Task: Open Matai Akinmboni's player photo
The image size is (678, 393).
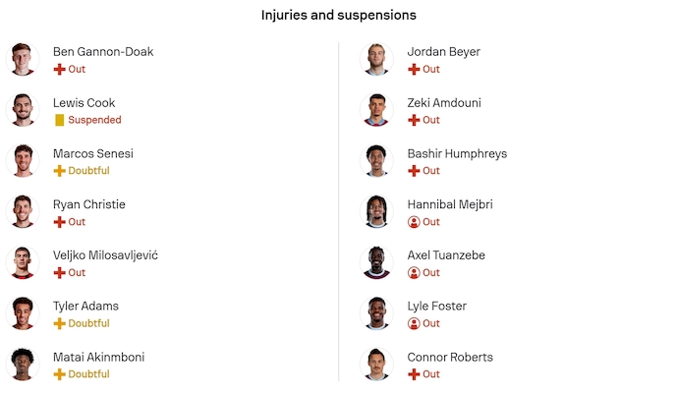Action: (22, 365)
